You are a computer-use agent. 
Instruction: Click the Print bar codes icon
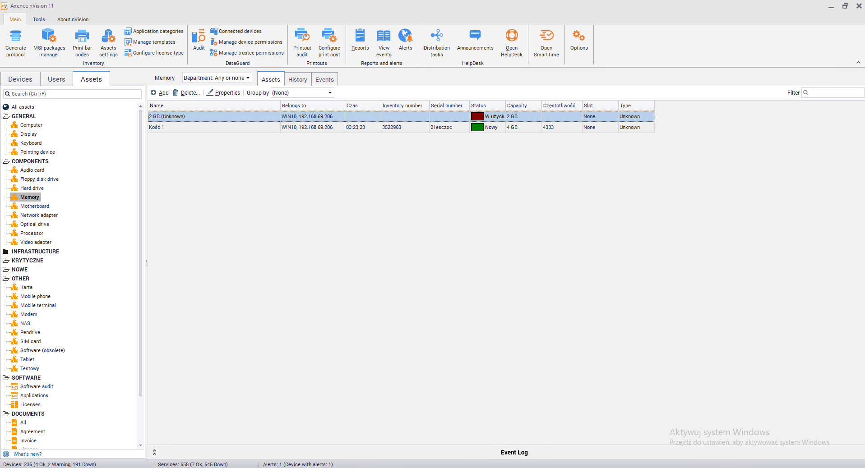[82, 36]
